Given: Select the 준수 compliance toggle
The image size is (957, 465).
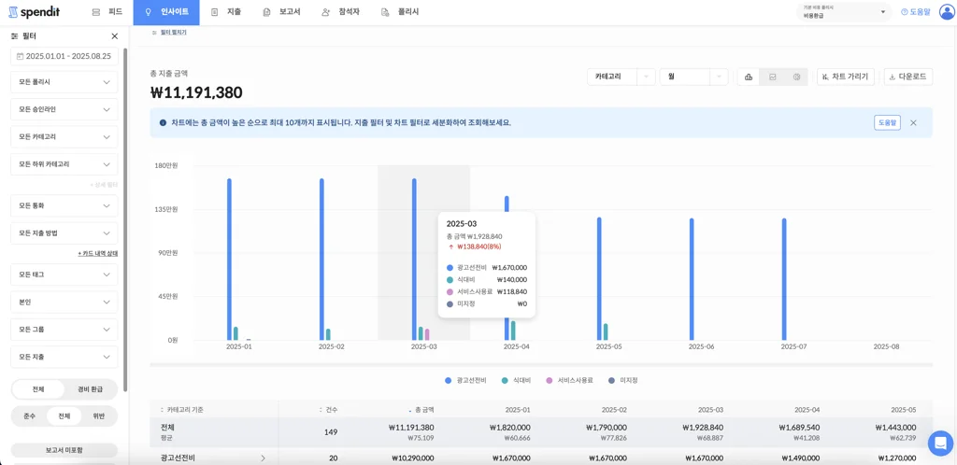Looking at the screenshot, I should pos(30,416).
